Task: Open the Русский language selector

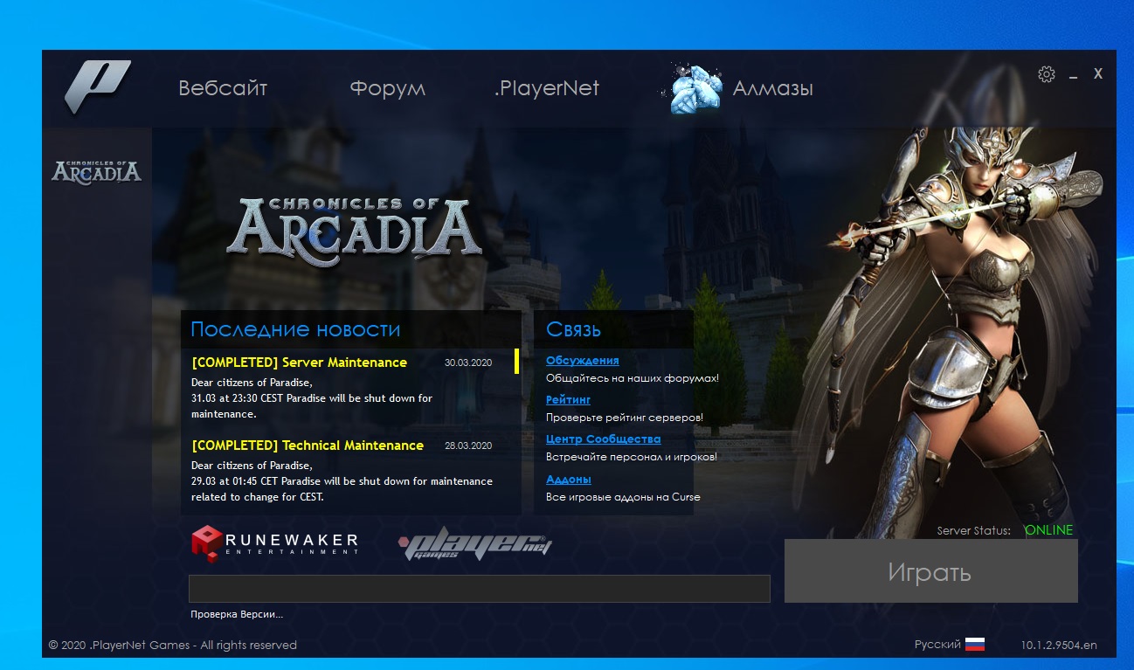Action: tap(937, 645)
